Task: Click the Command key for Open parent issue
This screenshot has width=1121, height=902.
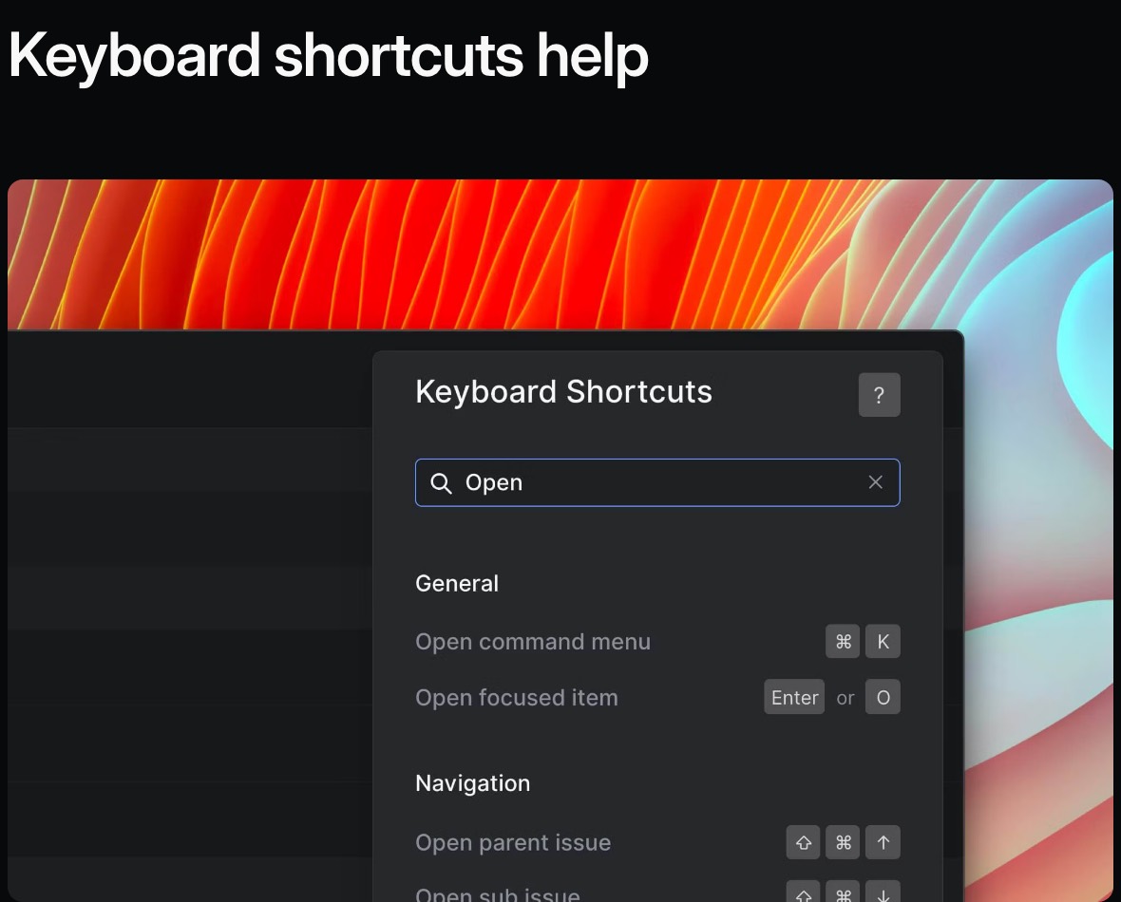Action: coord(843,842)
